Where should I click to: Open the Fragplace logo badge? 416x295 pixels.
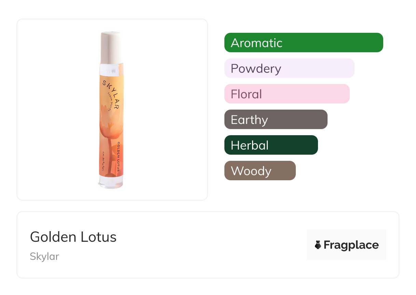pyautogui.click(x=347, y=245)
